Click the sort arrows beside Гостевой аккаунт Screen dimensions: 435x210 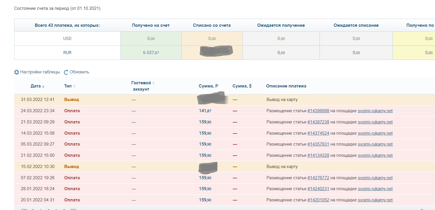coord(154,83)
